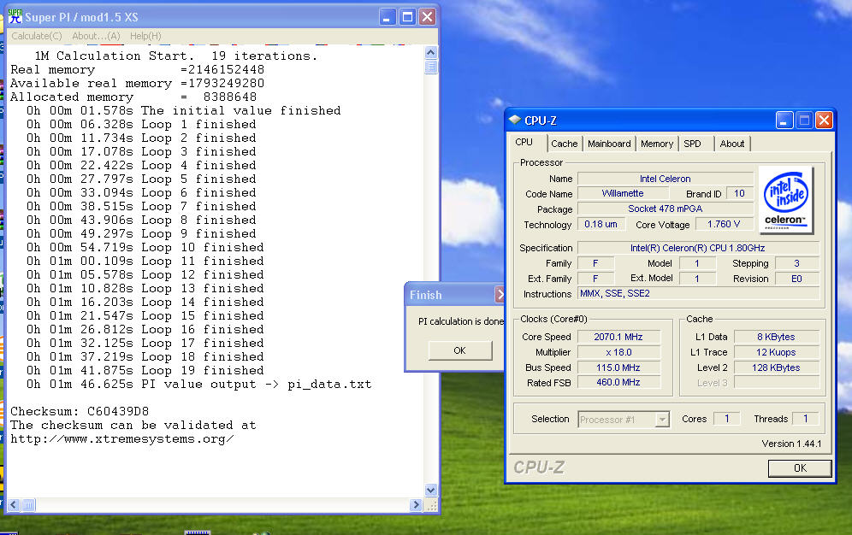Click the Revision value E0
This screenshot has height=535, width=852.
pyautogui.click(x=796, y=279)
